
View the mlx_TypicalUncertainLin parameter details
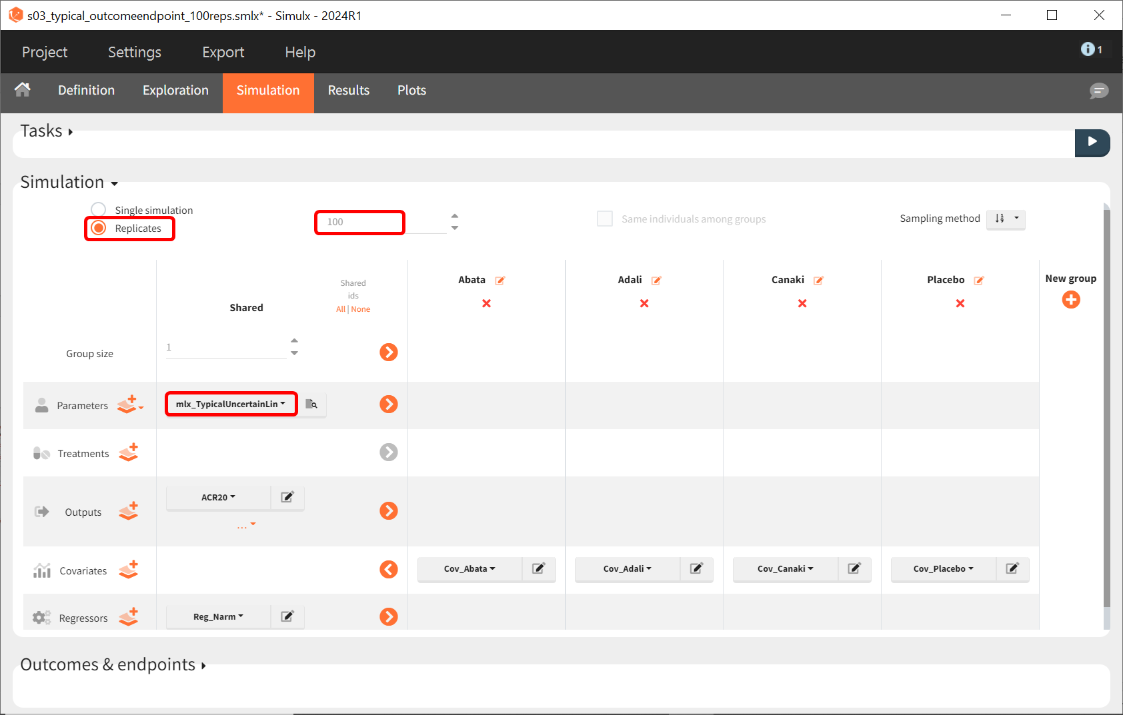click(311, 404)
